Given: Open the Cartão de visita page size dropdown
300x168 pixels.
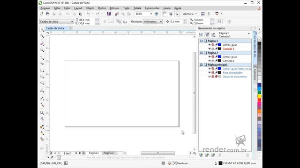Looking at the screenshot, I should coord(72,22).
